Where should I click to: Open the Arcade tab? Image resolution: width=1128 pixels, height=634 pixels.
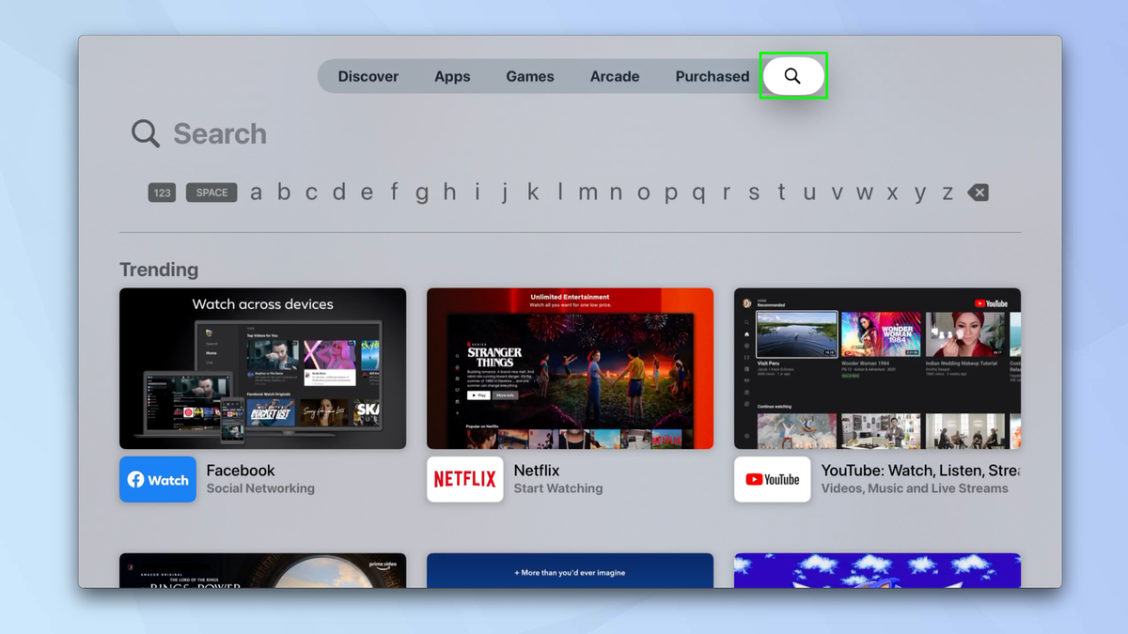(x=615, y=76)
